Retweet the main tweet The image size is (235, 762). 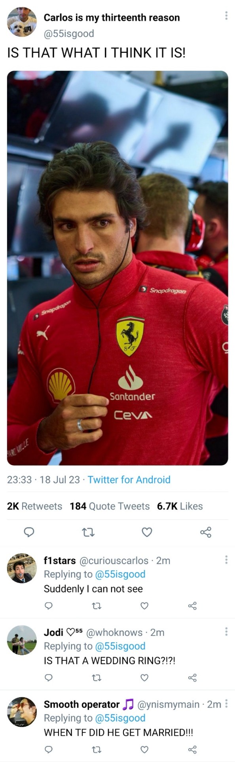[88, 532]
